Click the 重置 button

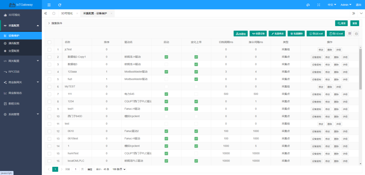[x=355, y=23]
